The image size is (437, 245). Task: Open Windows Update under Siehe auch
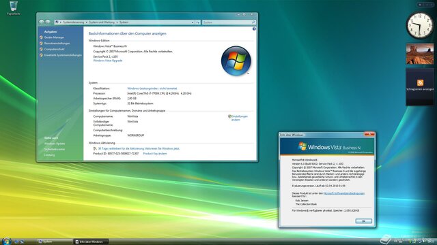pos(55,144)
